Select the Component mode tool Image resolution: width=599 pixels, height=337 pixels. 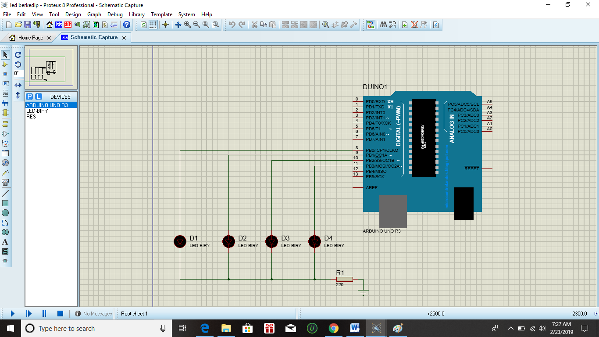coord(5,64)
